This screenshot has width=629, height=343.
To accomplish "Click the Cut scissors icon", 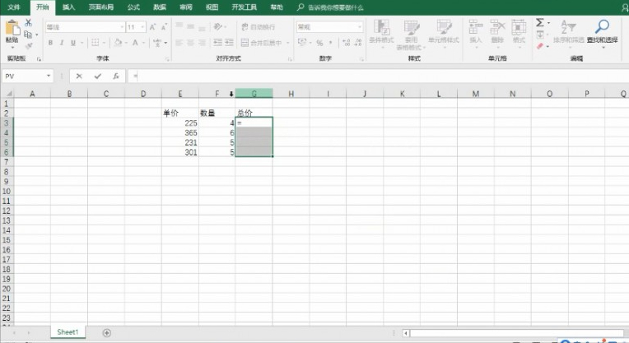I will (29, 22).
